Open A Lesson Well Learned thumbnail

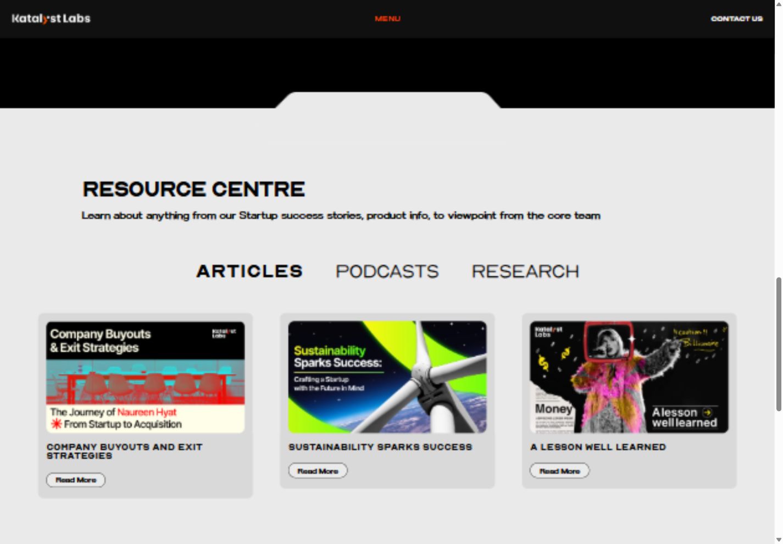point(629,377)
